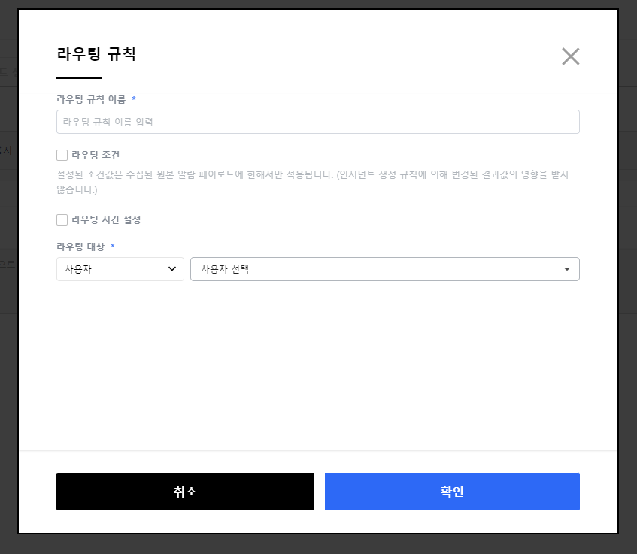This screenshot has width=637, height=554.
Task: Enable the 라우팅 조건 checkbox
Action: pyautogui.click(x=62, y=156)
